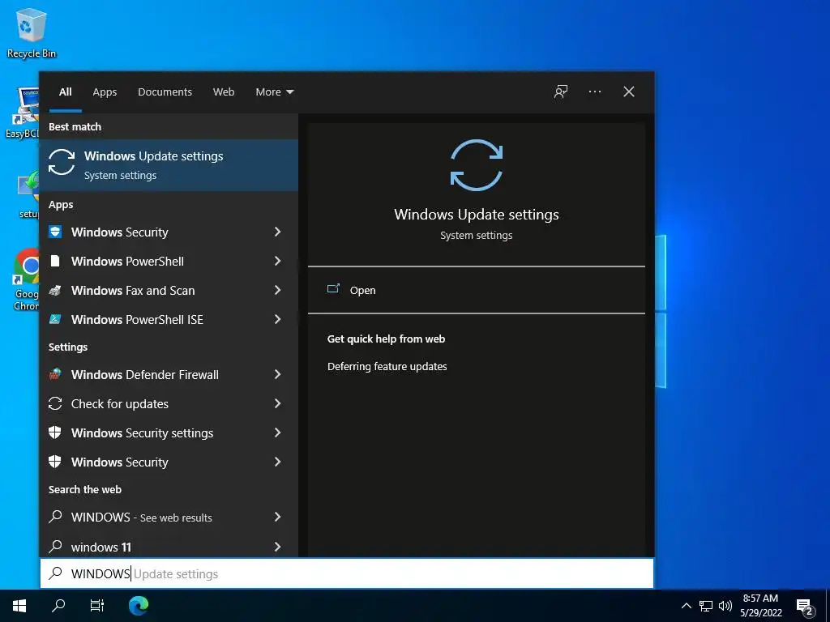
Task: Select Windows Defender Firewall setting text
Action: pos(145,374)
